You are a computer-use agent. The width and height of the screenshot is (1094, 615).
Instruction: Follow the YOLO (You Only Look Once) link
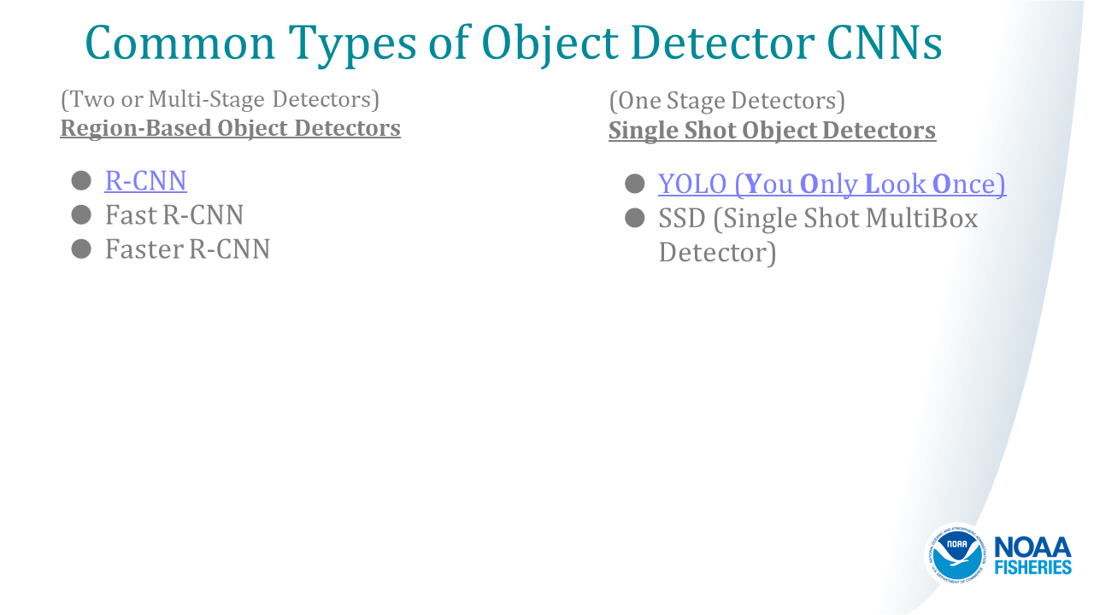pyautogui.click(x=832, y=184)
